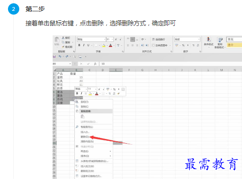The height and width of the screenshot is (179, 242).
Task: Open Conditional Formatting (条件格式)
Action: click(x=209, y=42)
